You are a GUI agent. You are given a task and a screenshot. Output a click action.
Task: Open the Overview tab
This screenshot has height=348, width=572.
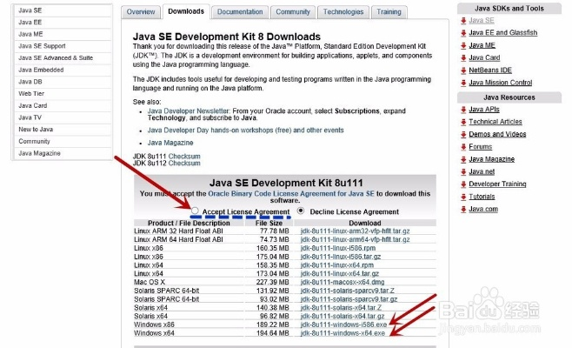coord(141,11)
